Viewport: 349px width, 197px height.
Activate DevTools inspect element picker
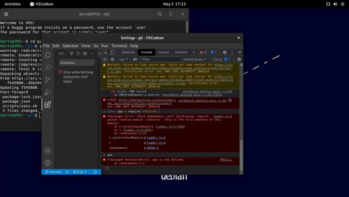pyautogui.click(x=105, y=52)
